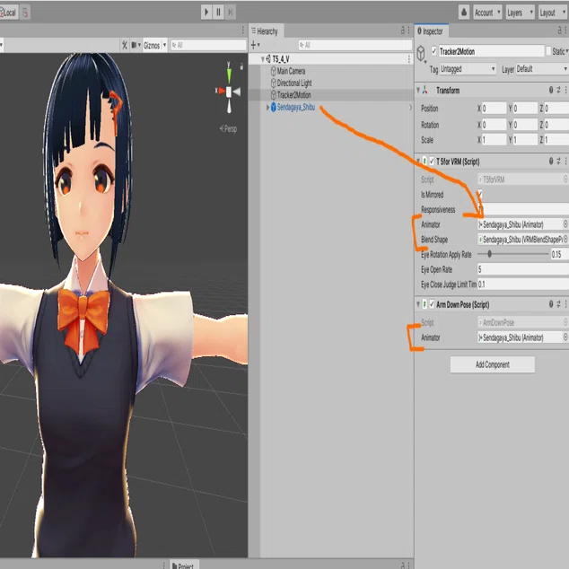Screen dimensions: 569x569
Task: Click the Add Component button
Action: click(x=493, y=364)
